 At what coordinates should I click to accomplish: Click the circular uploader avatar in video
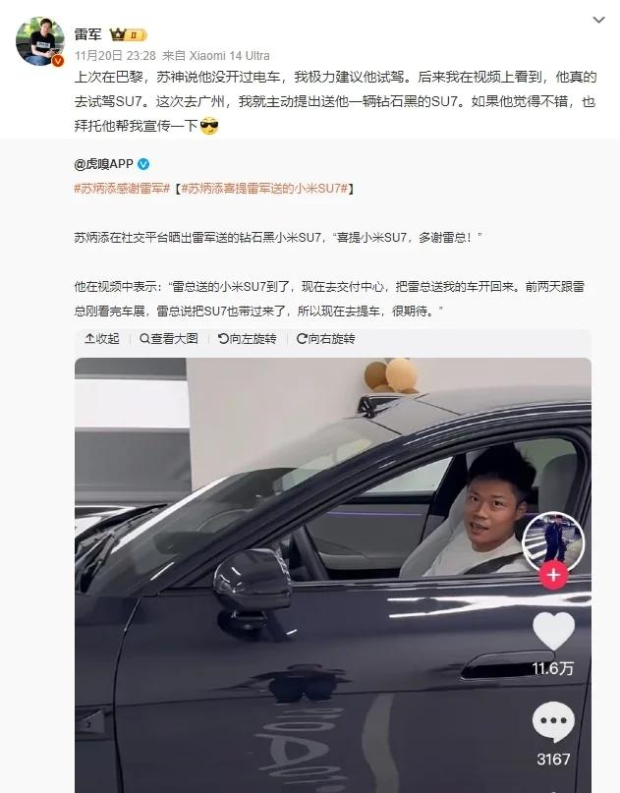coord(553,542)
